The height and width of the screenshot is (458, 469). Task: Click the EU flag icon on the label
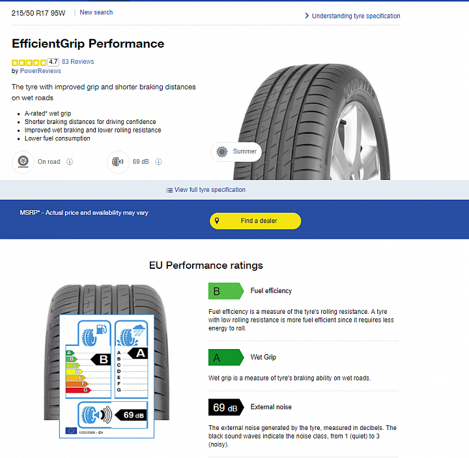71,431
